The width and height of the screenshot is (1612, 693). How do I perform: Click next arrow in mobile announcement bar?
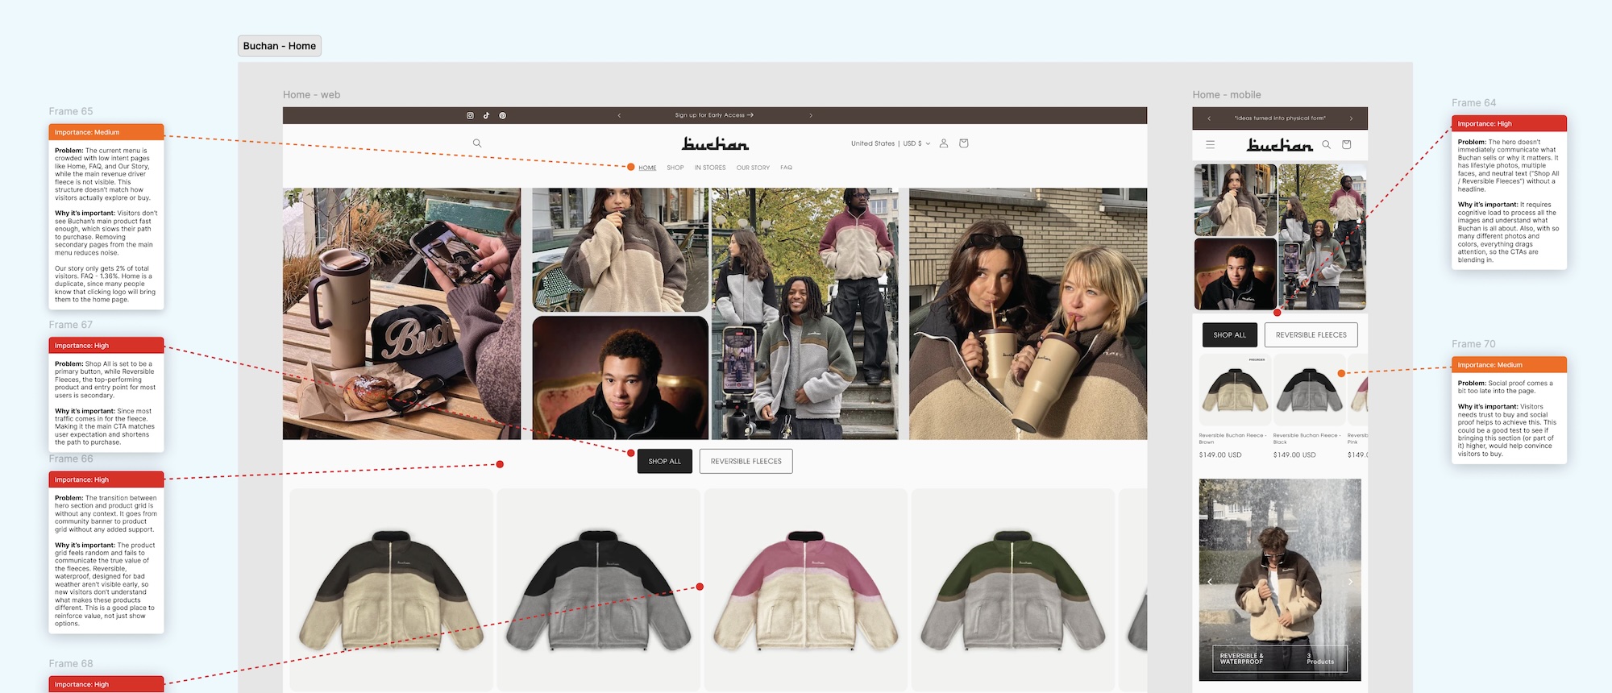coord(1352,118)
